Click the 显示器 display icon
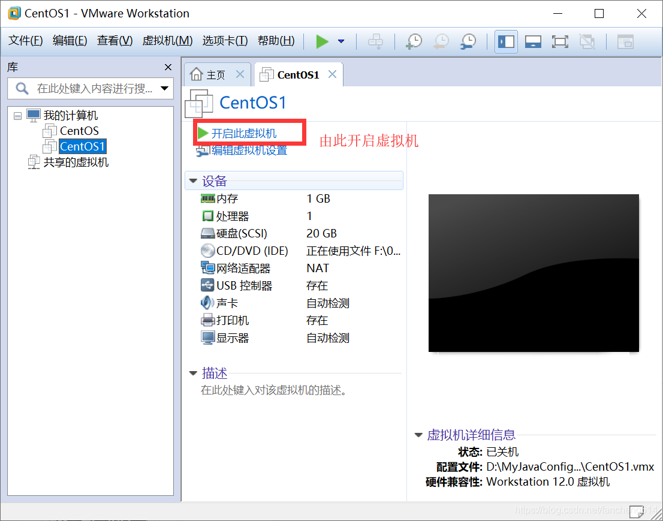Image resolution: width=663 pixels, height=521 pixels. (207, 338)
